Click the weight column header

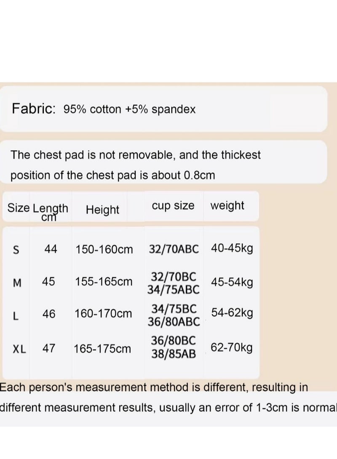coord(227,205)
